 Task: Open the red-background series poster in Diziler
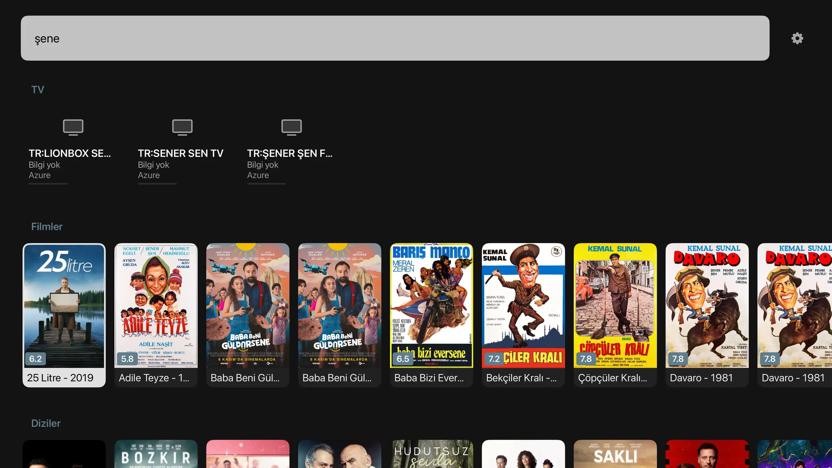point(707,454)
